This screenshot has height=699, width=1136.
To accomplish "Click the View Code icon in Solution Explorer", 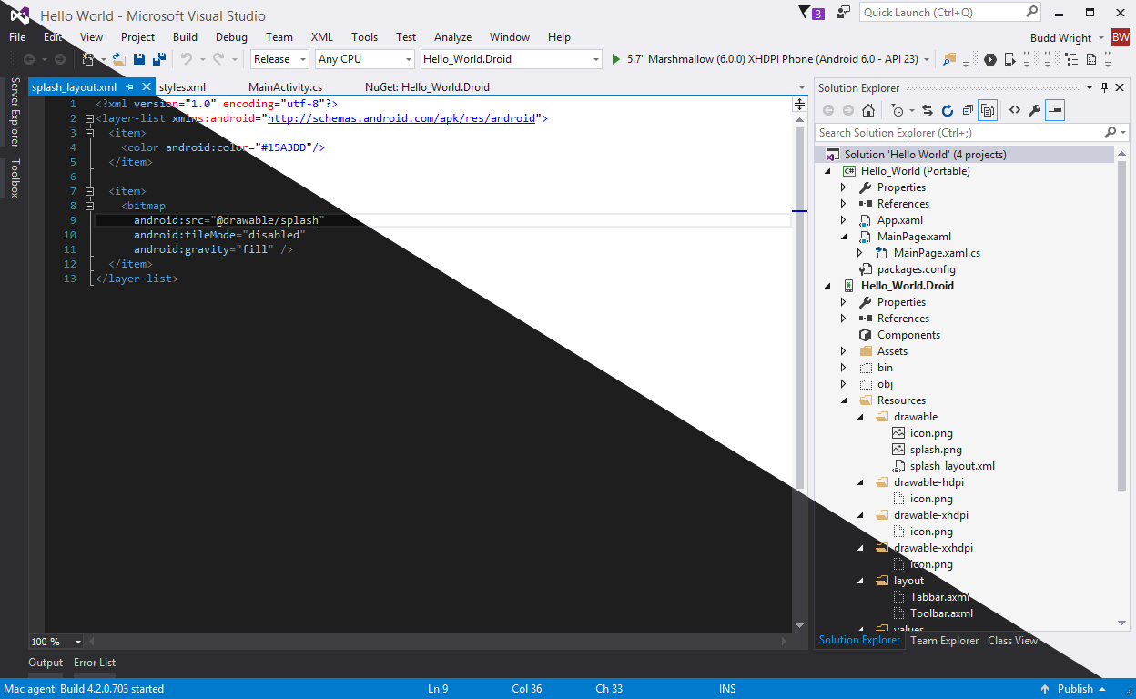I will pos(1014,110).
